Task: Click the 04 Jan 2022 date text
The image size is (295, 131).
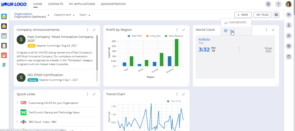Action: (268, 50)
